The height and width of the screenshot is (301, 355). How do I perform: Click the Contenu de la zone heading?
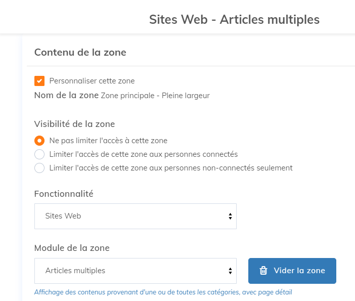pos(80,52)
